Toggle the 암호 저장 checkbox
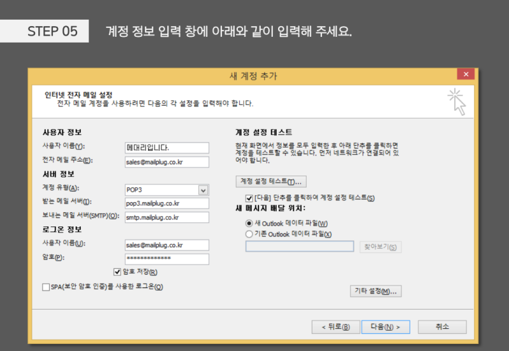The image size is (509, 351). (x=117, y=272)
